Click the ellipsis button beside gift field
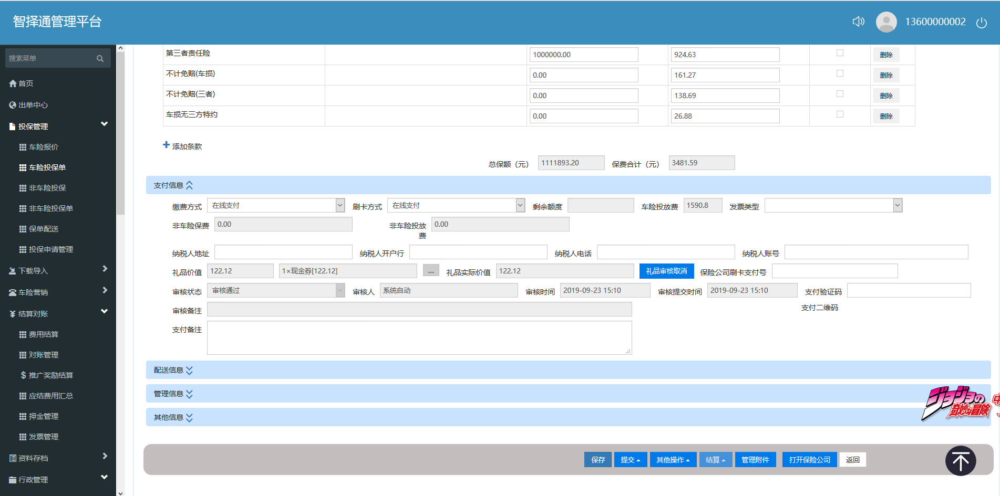This screenshot has width=1000, height=496. (430, 271)
